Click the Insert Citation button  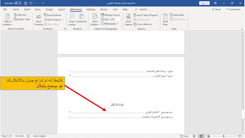pos(95,20)
